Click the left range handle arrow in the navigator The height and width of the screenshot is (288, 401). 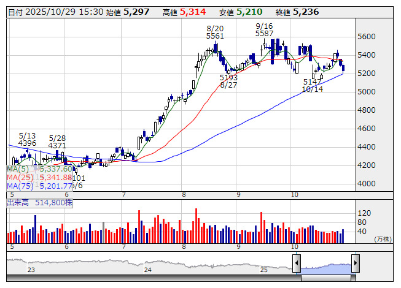tap(297, 263)
